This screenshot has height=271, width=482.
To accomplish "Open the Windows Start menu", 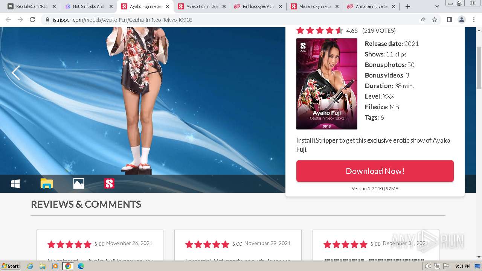I will [10, 266].
